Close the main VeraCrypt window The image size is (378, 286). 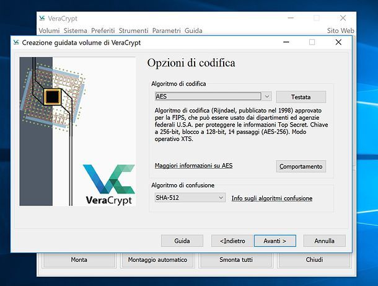(343, 18)
